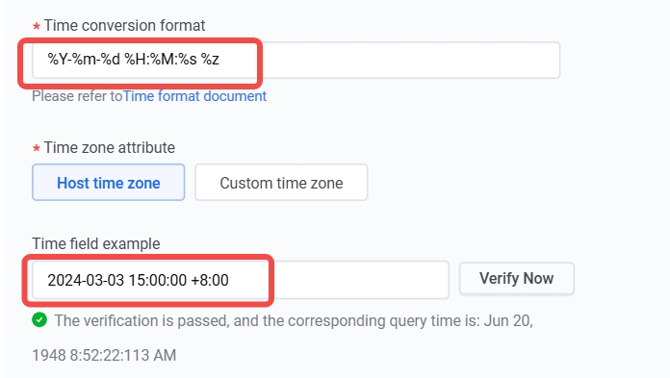Focus the Time field example input box

[241, 280]
